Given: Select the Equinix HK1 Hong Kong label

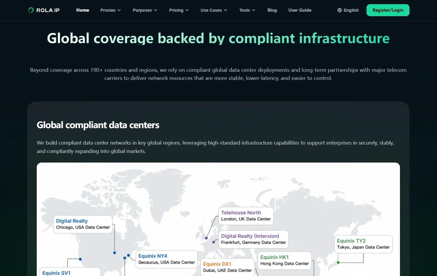Looking at the screenshot, I should point(284,260).
